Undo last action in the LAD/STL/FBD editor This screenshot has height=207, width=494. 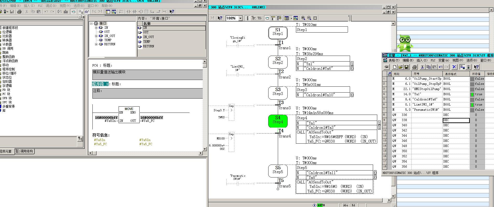[x=46, y=12]
